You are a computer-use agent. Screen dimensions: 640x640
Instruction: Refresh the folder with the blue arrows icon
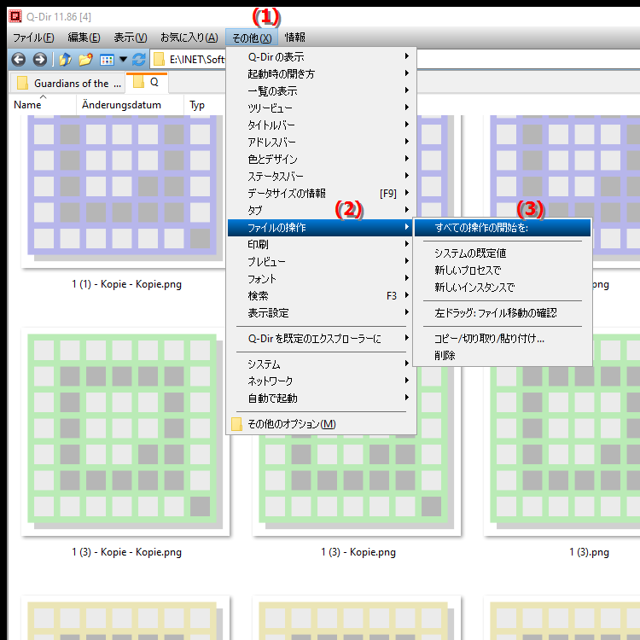tap(139, 60)
